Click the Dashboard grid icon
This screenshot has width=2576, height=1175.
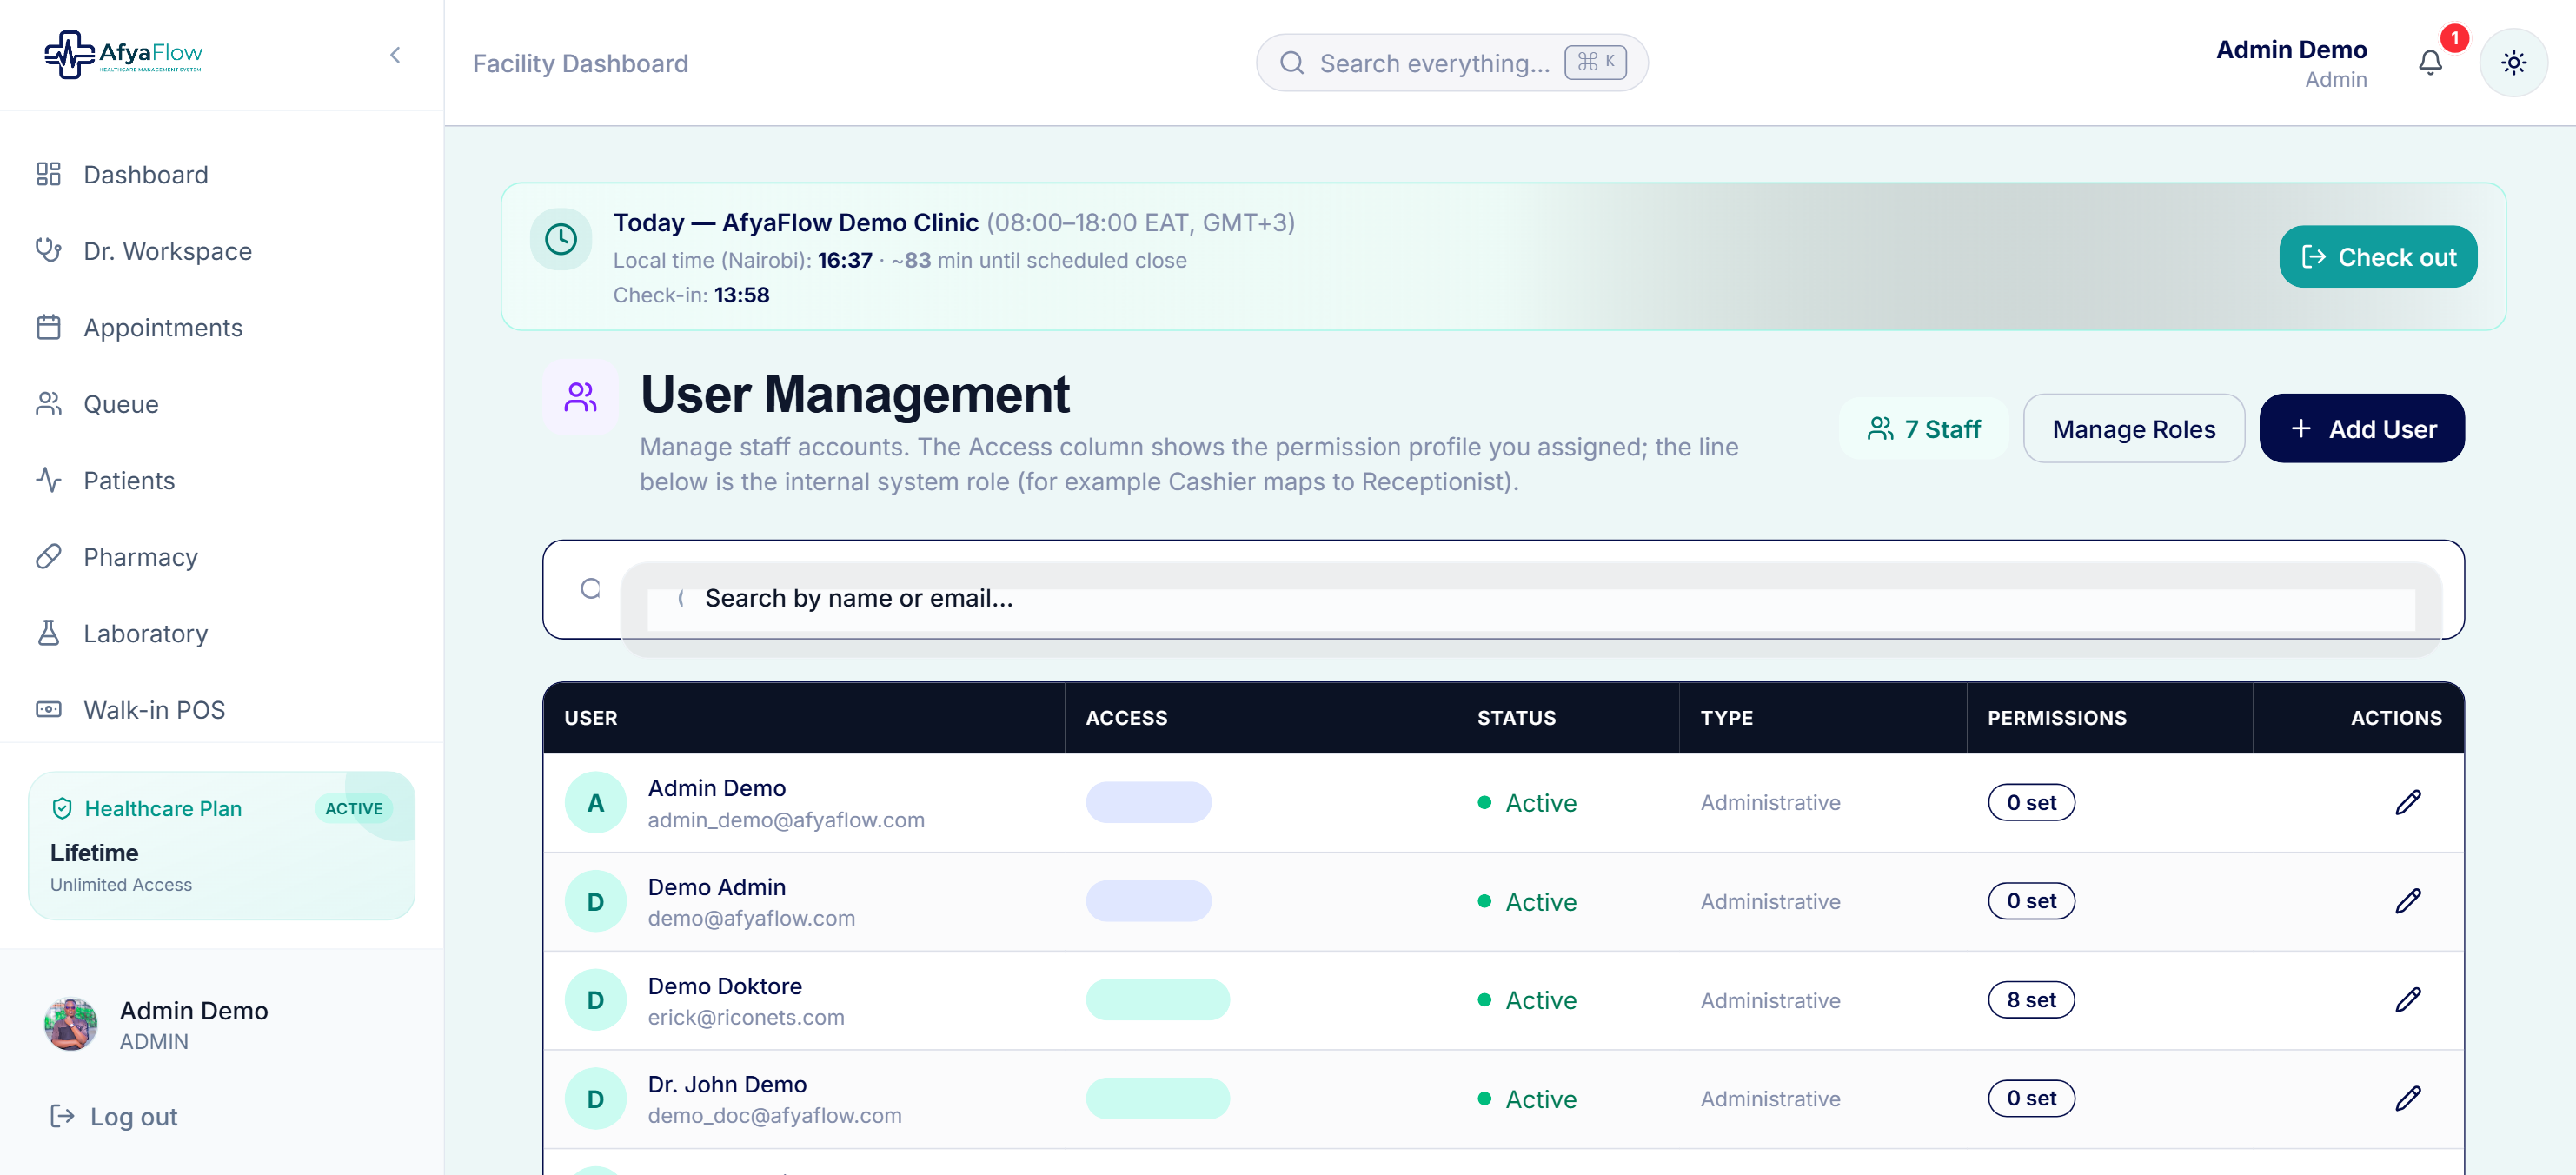click(x=48, y=174)
